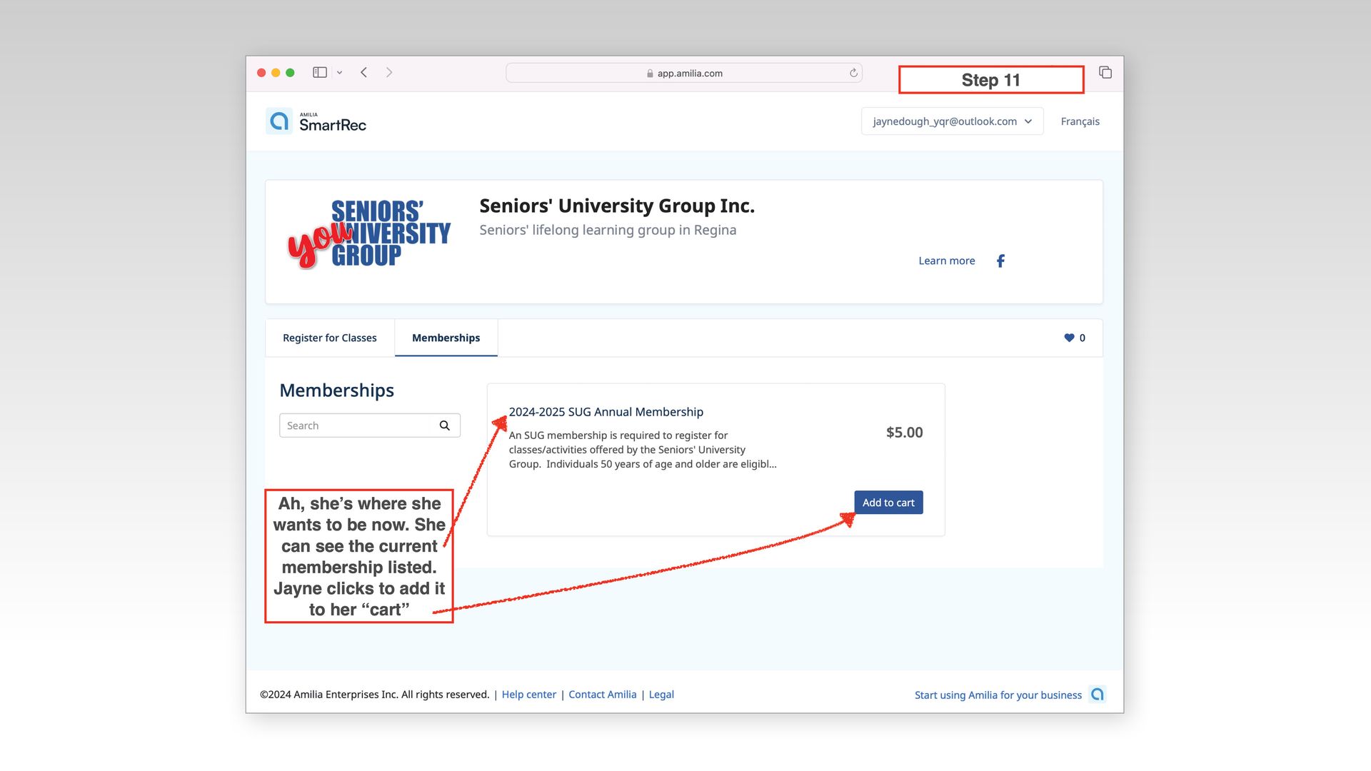The image size is (1371, 771).
Task: Open the sidebar options chevron dropdown
Action: point(339,73)
